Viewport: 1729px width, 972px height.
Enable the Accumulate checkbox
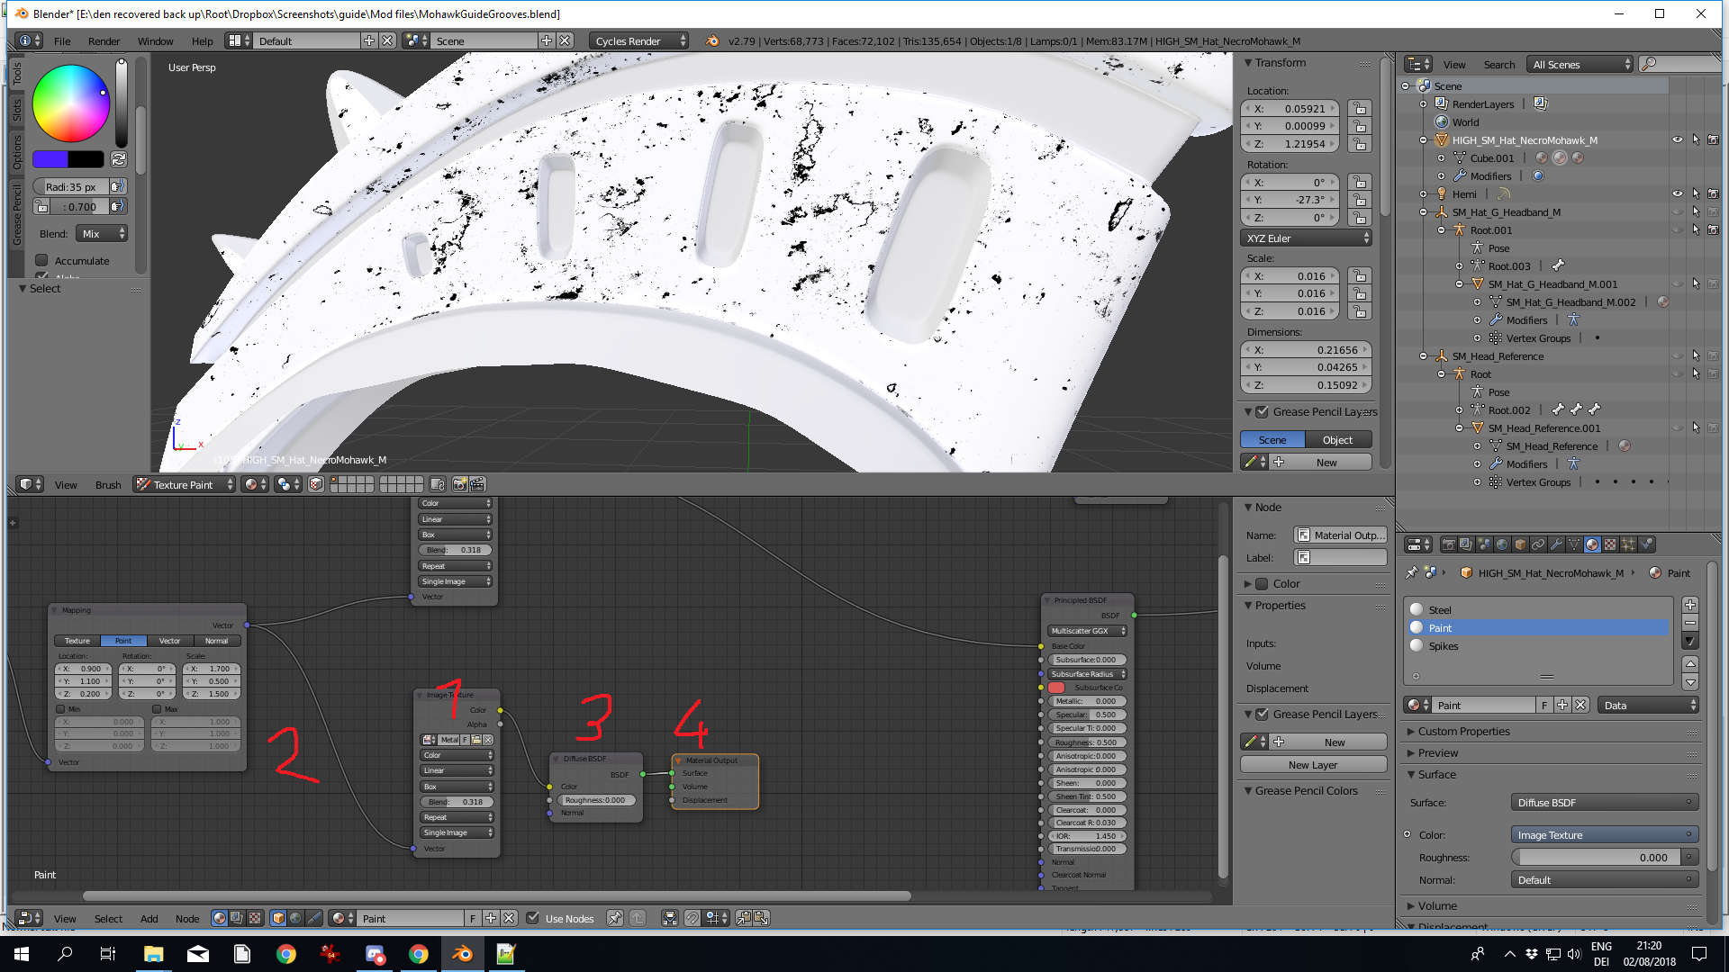click(41, 261)
